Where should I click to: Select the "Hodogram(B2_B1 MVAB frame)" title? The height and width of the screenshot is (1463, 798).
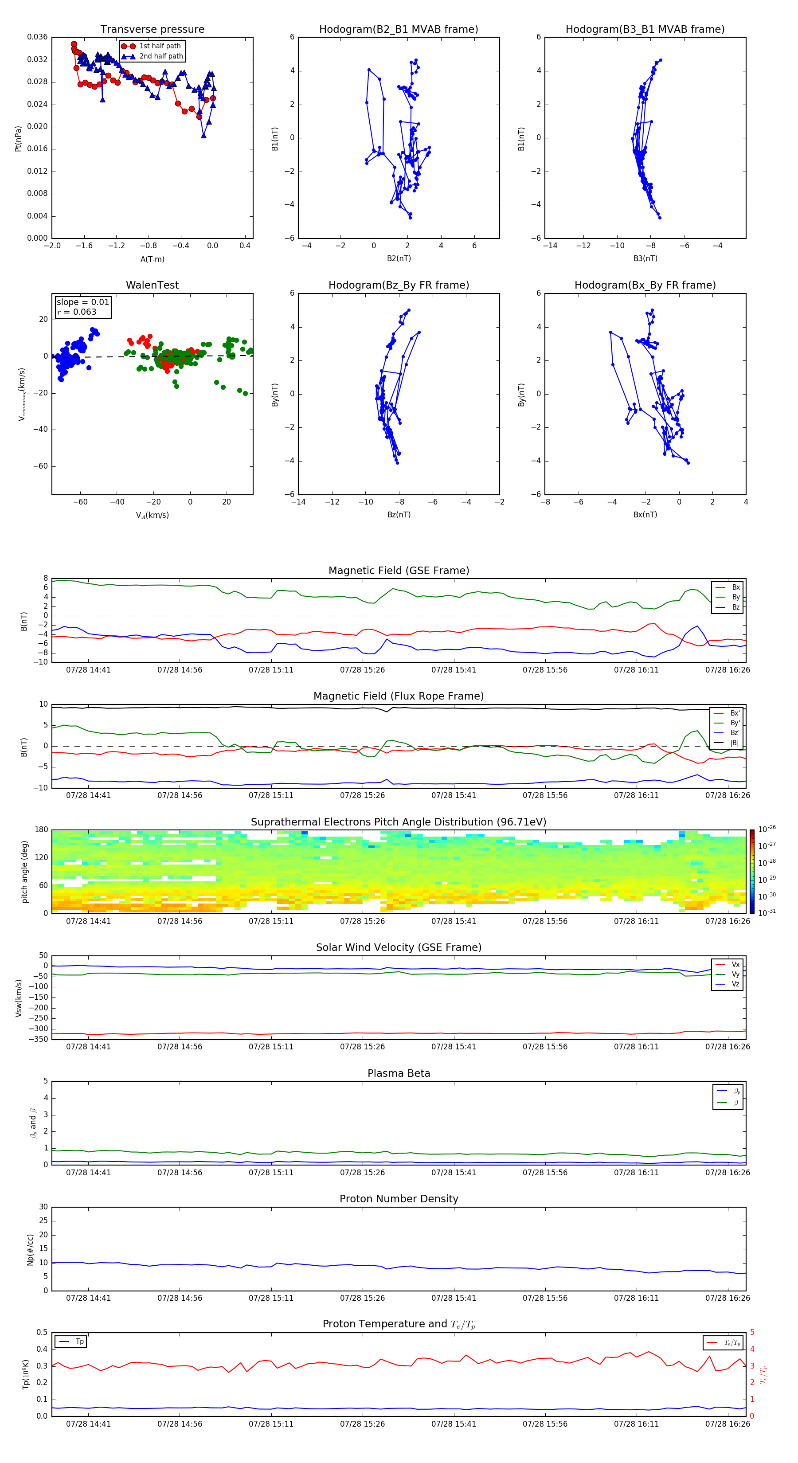(399, 30)
